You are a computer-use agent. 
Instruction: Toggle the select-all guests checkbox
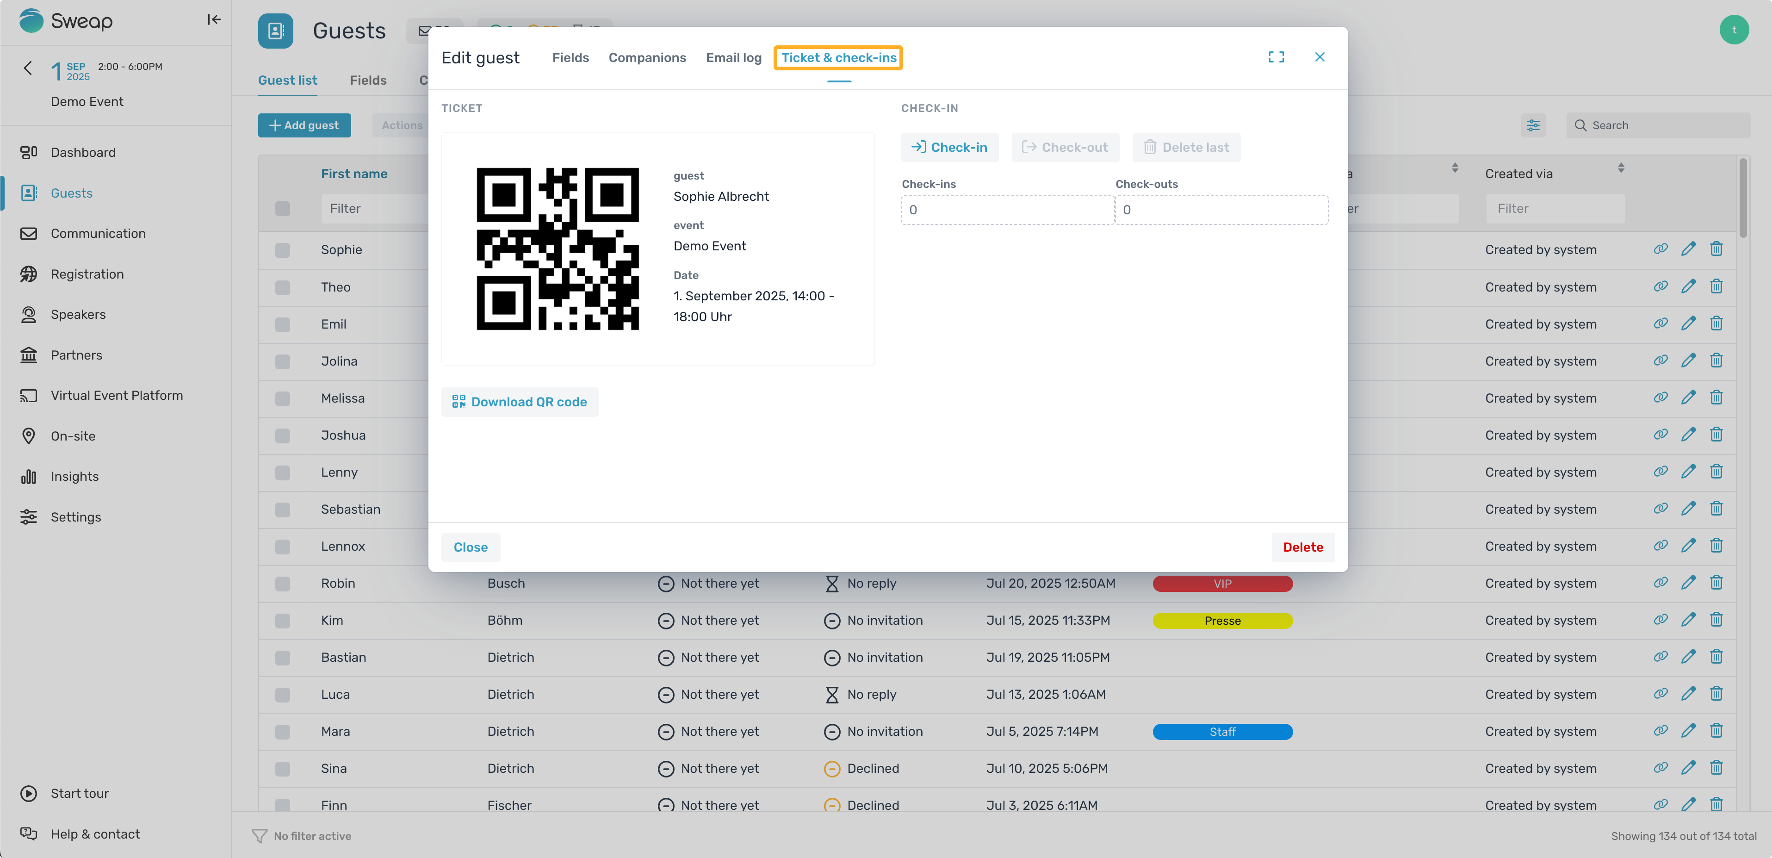tap(282, 208)
